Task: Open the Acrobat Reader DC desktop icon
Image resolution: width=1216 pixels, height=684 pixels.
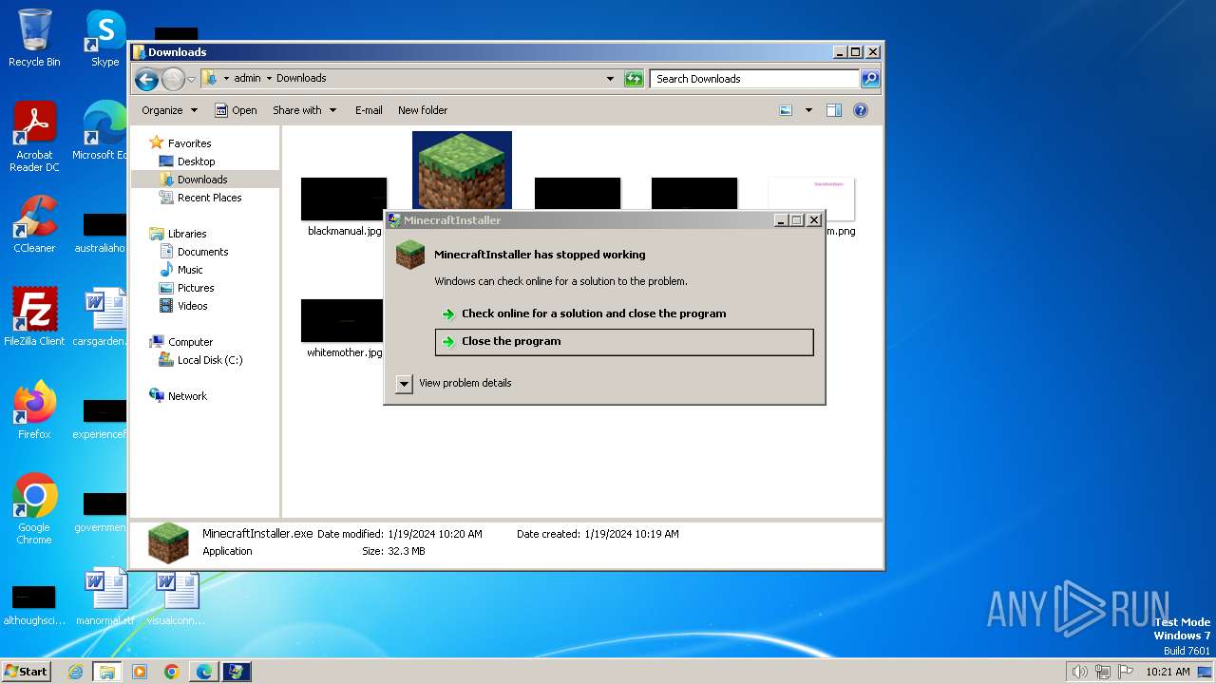Action: [x=34, y=137]
